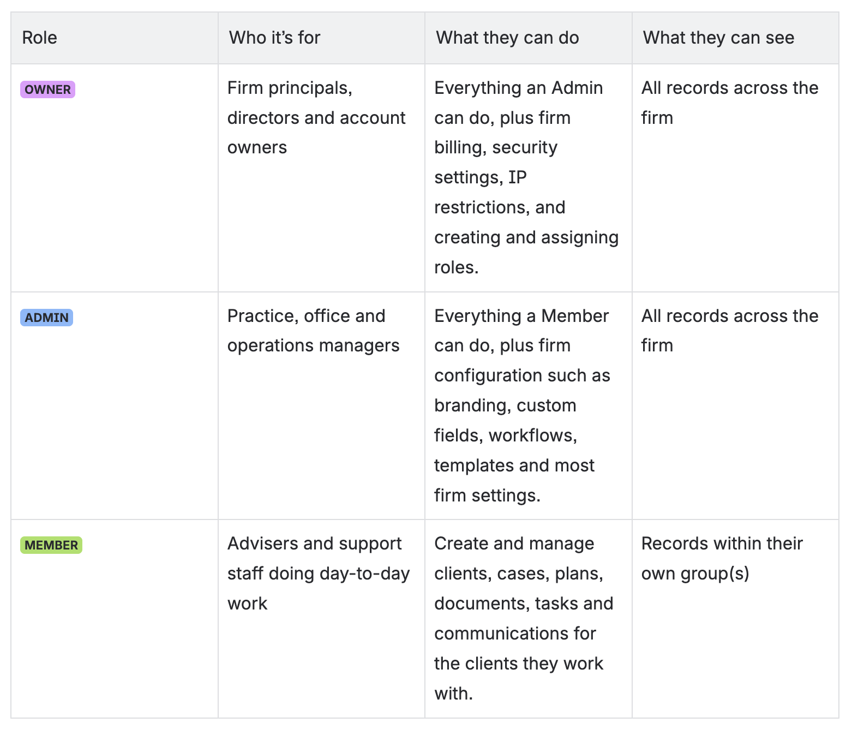The height and width of the screenshot is (729, 852).
Task: Select the Role column header
Action: pyautogui.click(x=39, y=38)
